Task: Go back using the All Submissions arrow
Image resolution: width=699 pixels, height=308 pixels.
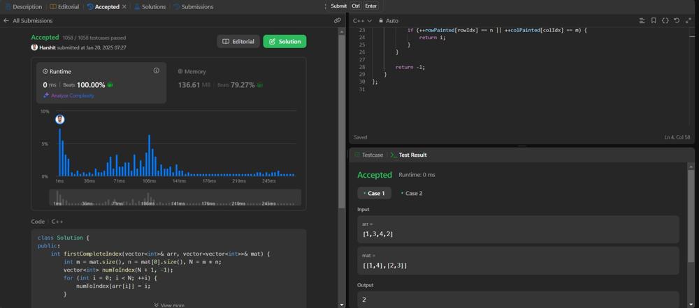Action: point(6,21)
